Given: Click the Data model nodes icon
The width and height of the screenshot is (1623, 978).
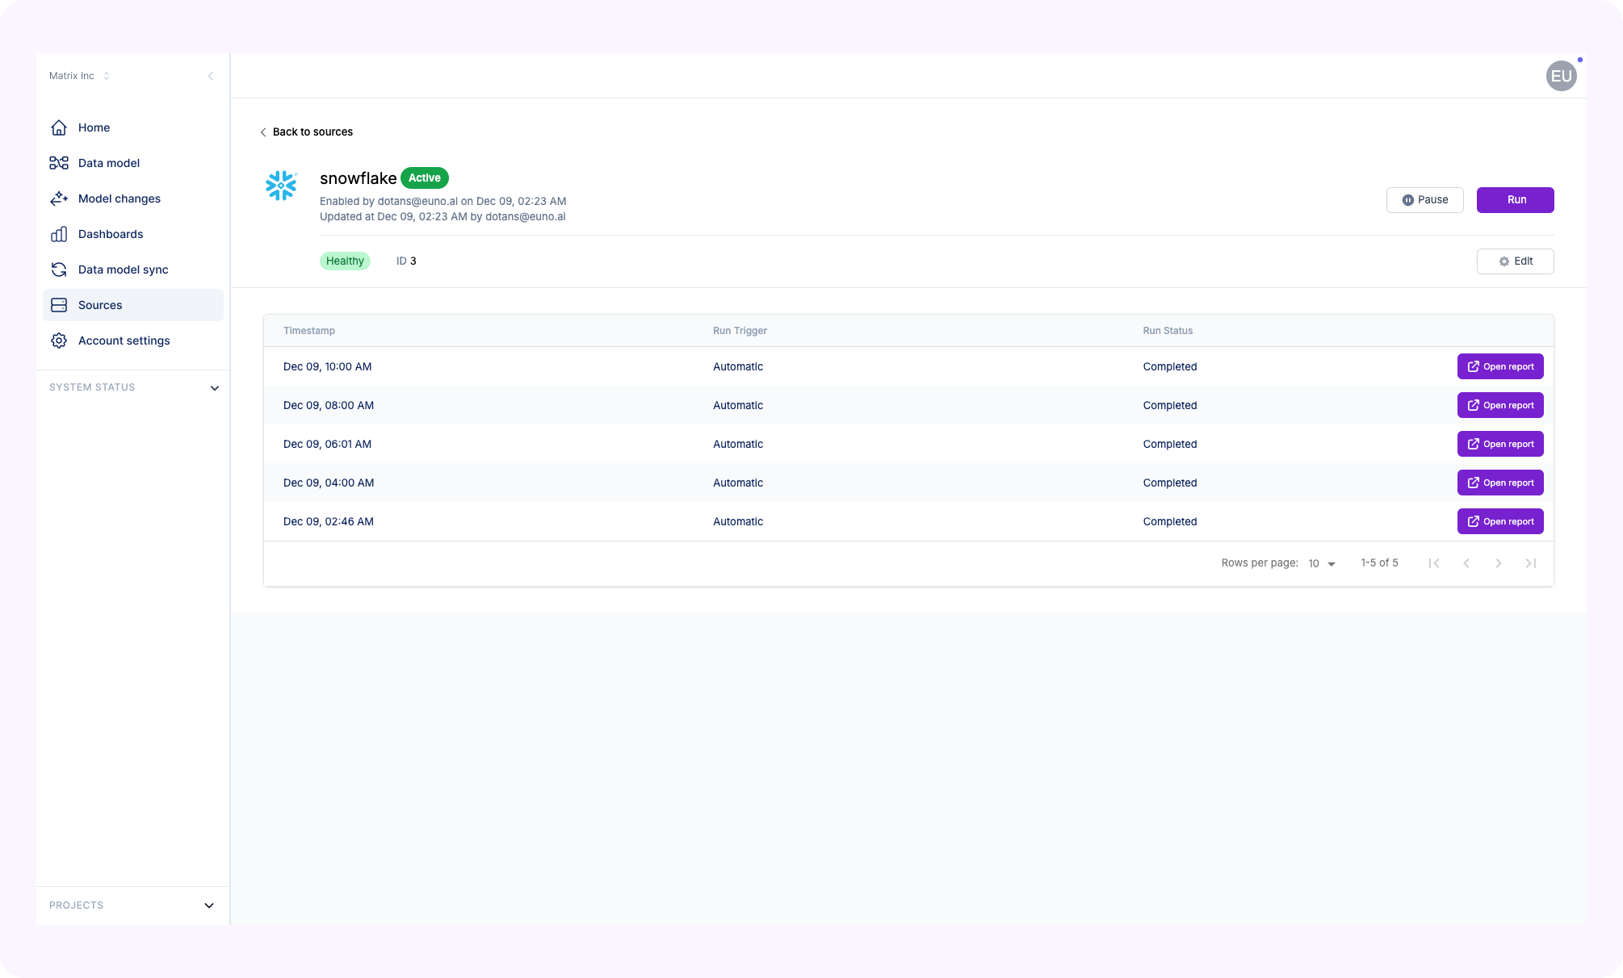Looking at the screenshot, I should [59, 163].
